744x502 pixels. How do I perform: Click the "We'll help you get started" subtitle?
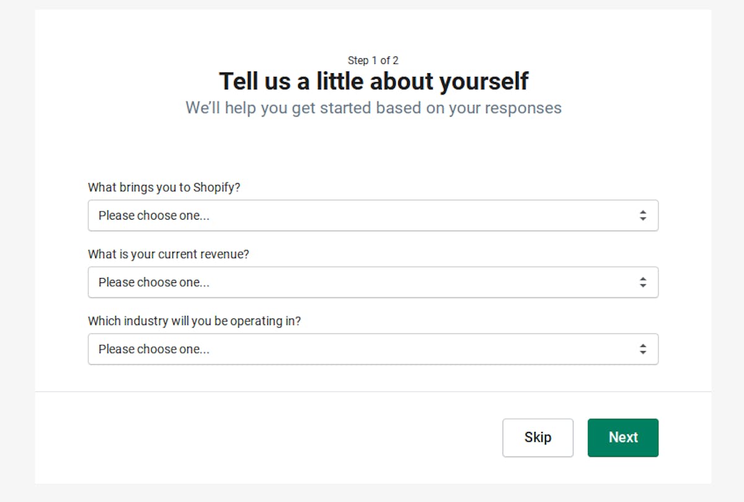(x=373, y=108)
